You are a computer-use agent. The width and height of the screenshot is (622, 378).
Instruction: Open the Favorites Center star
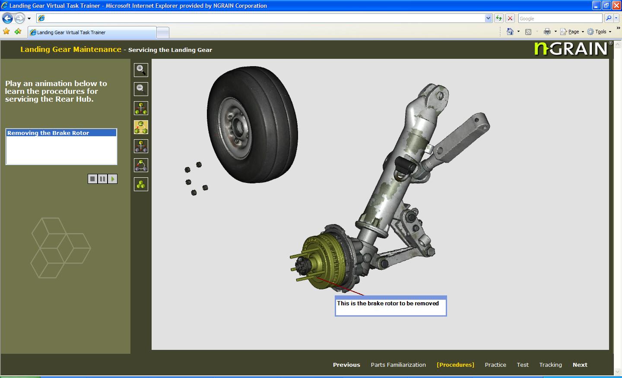pyautogui.click(x=6, y=32)
